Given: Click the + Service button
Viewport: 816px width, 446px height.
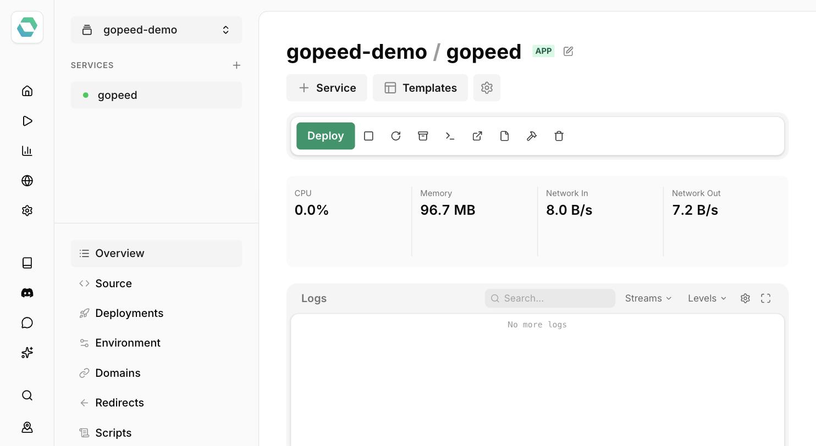Looking at the screenshot, I should point(327,88).
